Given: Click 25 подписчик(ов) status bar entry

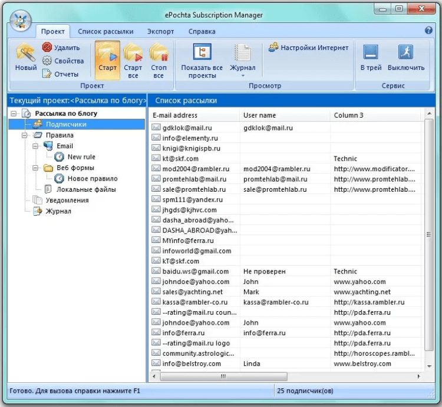Looking at the screenshot, I should (x=305, y=391).
